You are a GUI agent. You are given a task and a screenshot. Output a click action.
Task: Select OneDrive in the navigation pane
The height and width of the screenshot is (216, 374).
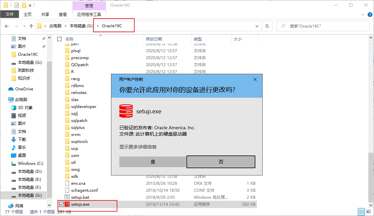[x=24, y=89]
